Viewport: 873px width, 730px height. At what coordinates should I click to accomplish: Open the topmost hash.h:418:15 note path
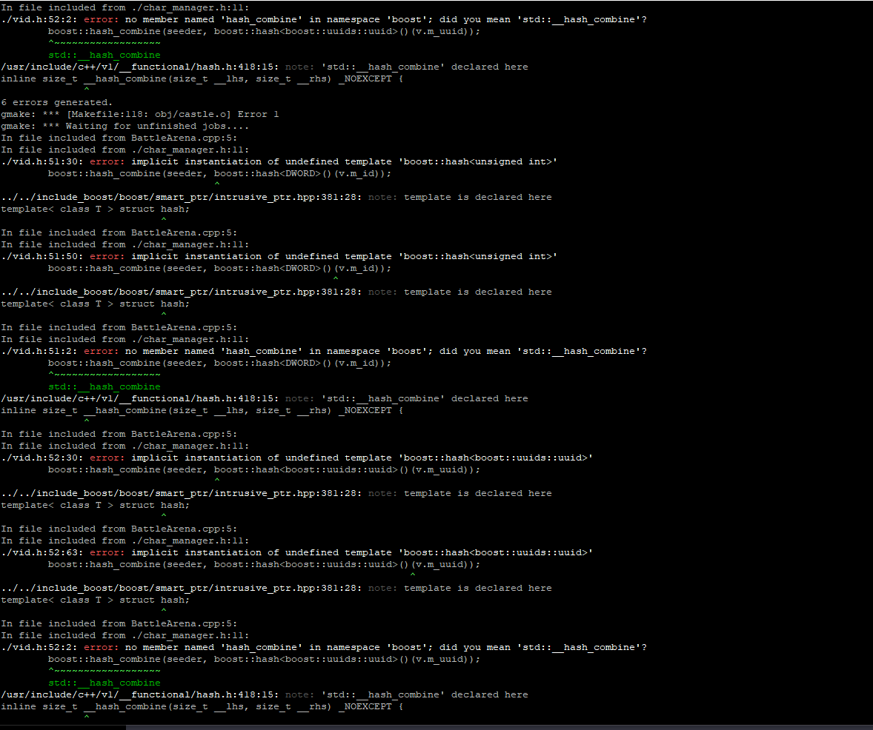tap(139, 67)
